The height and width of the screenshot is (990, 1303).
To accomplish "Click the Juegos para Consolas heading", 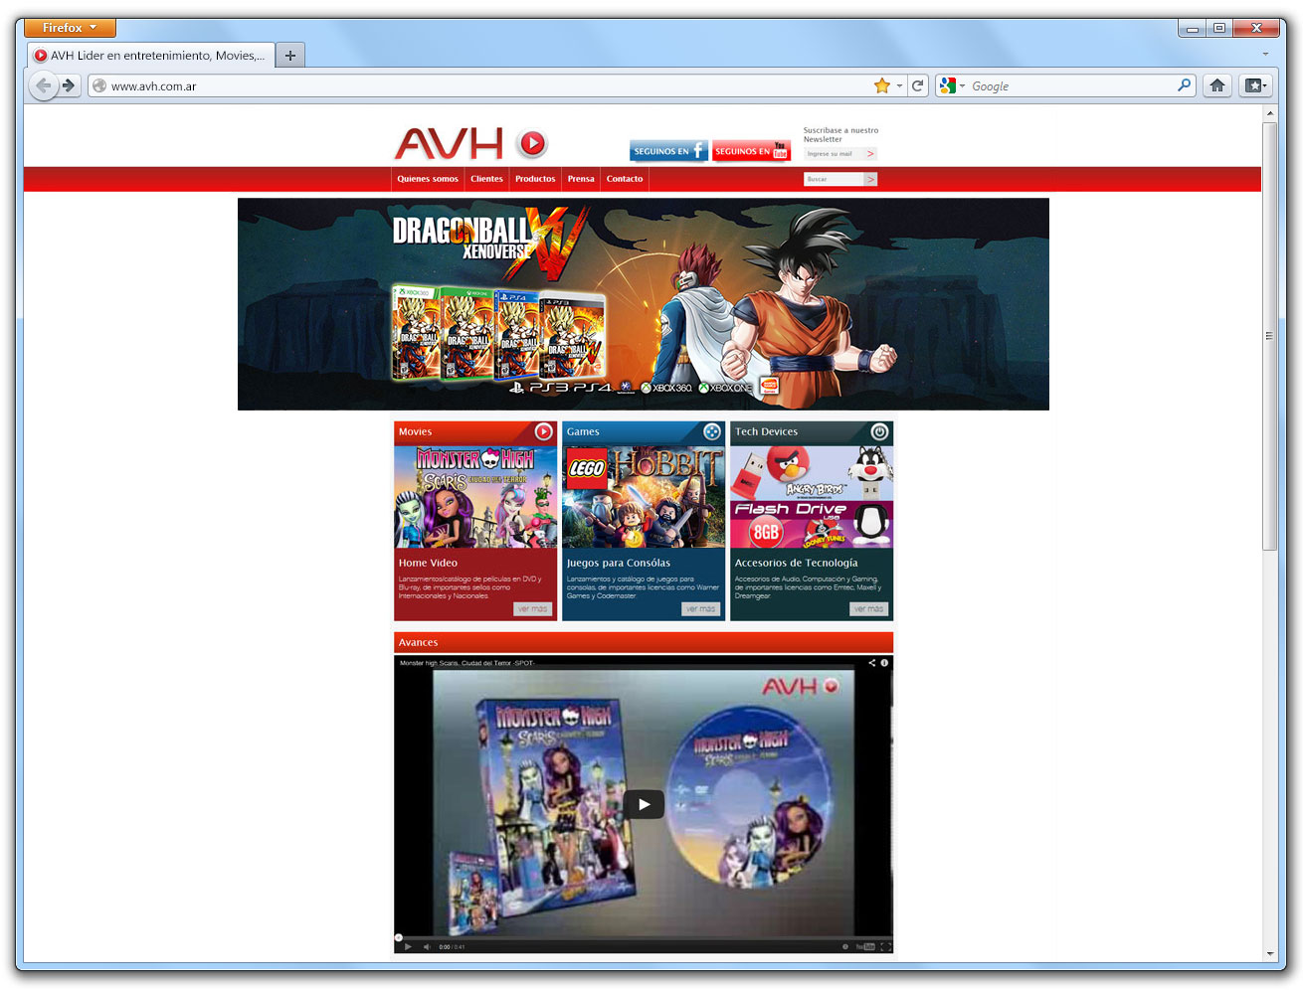I will point(619,563).
